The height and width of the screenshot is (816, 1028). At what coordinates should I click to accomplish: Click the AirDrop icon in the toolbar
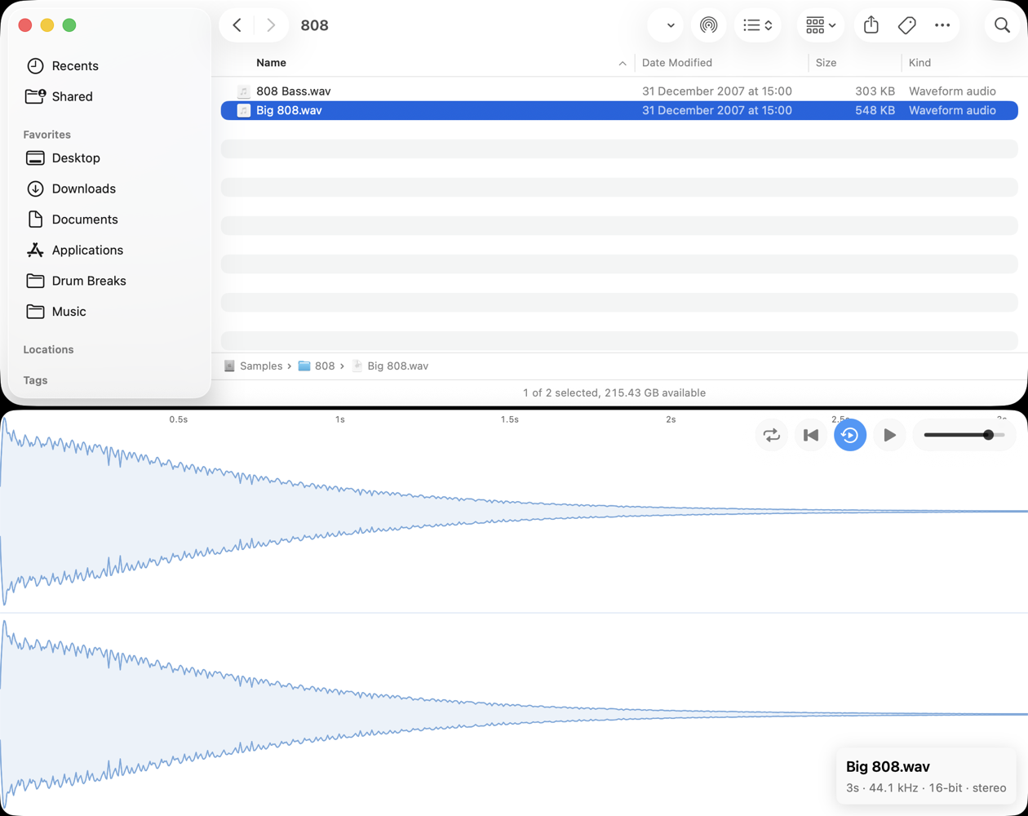click(708, 25)
